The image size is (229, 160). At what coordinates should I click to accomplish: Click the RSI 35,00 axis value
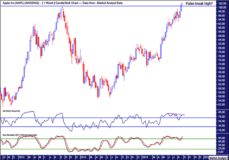[x=222, y=126]
